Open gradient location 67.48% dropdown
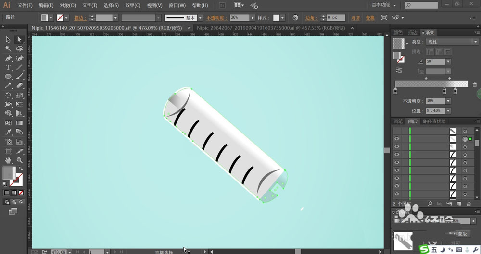The image size is (481, 254). pos(448,110)
